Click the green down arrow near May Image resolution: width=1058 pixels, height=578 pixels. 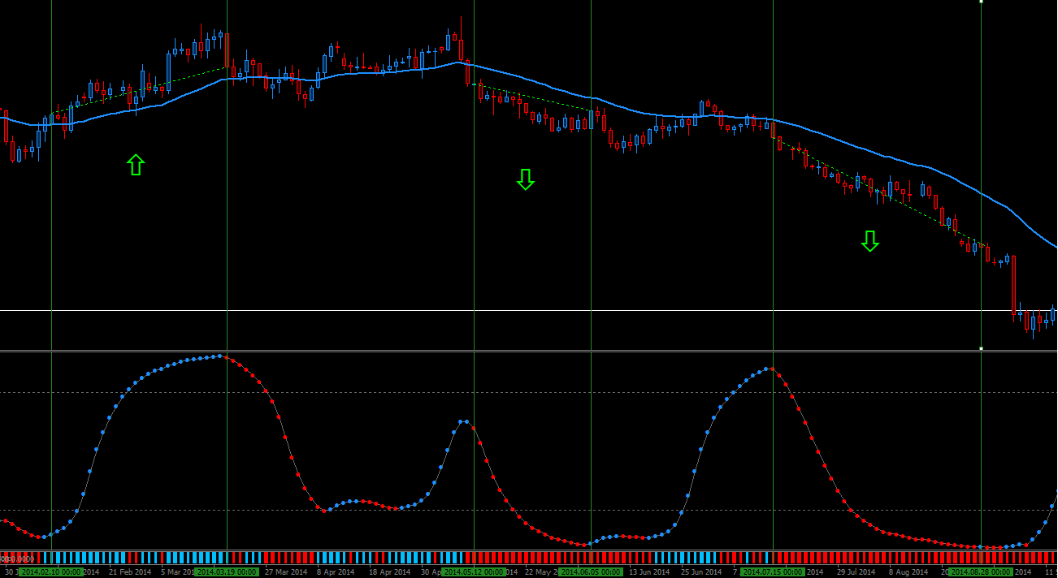(x=526, y=179)
